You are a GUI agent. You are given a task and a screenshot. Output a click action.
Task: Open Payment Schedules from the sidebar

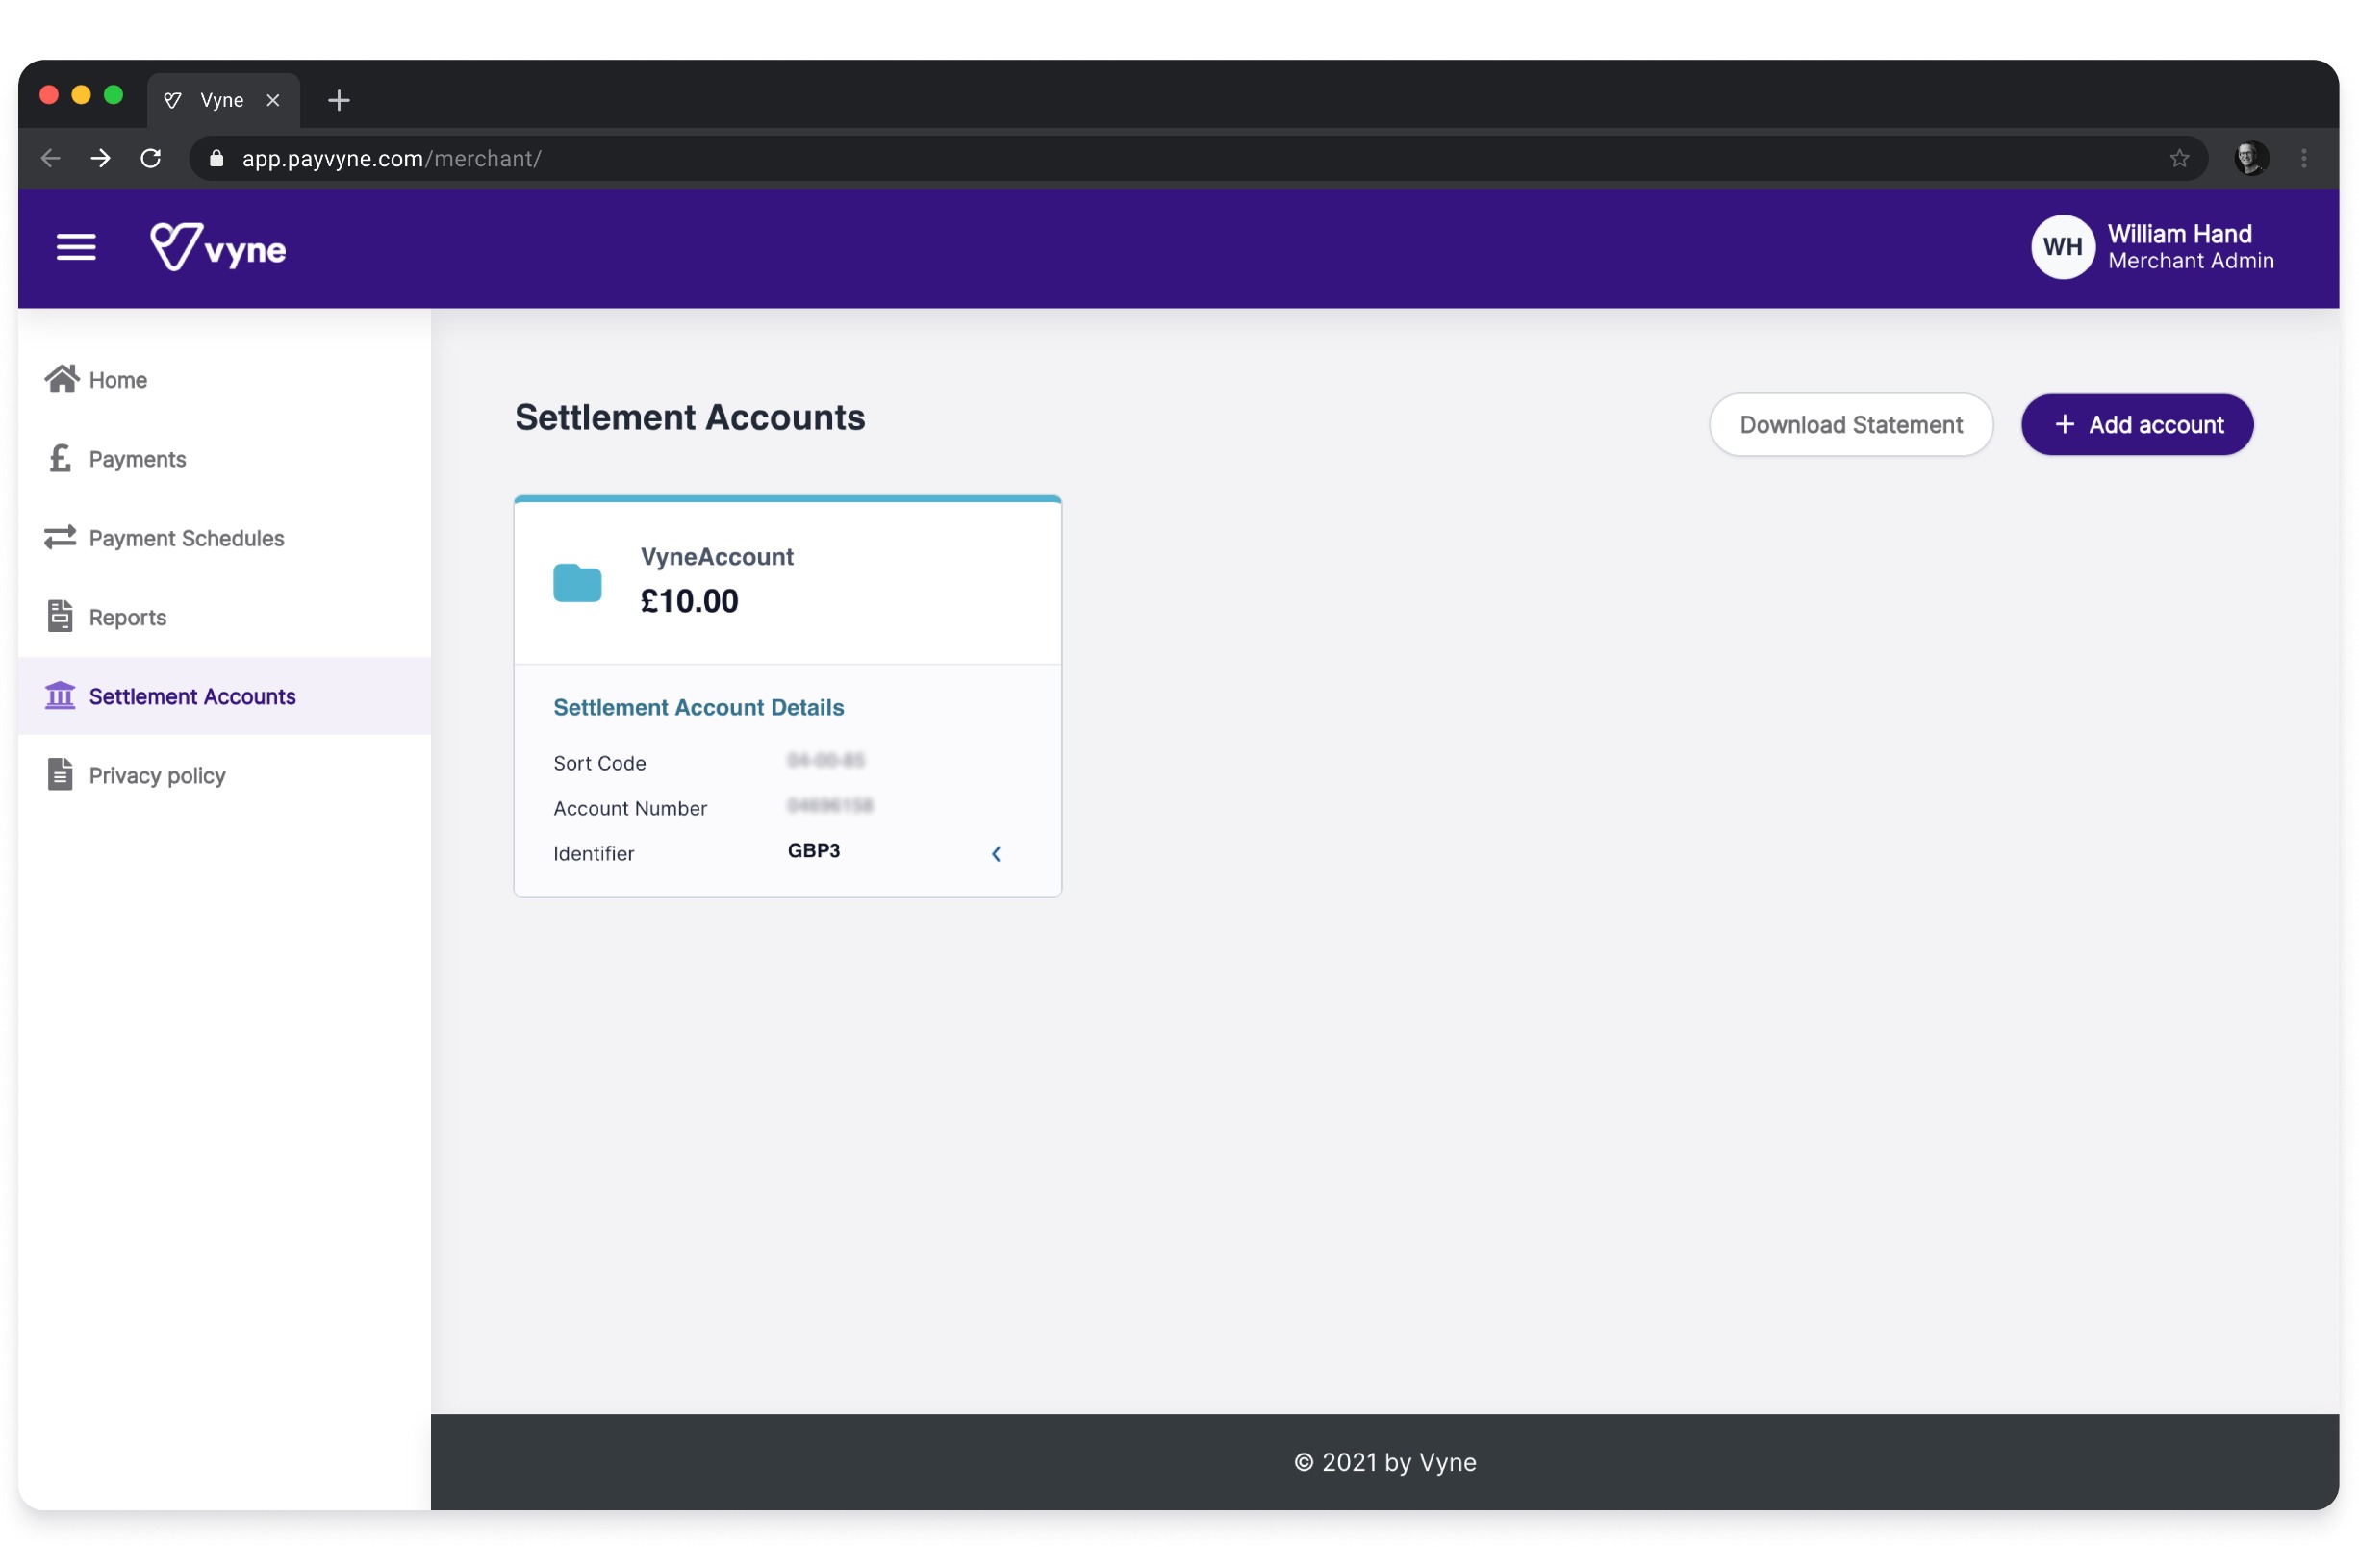pyautogui.click(x=186, y=538)
